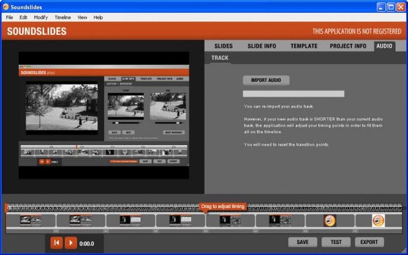This screenshot has height=255, width=408.
Task: Click the window resize grip corner
Action: click(x=404, y=250)
